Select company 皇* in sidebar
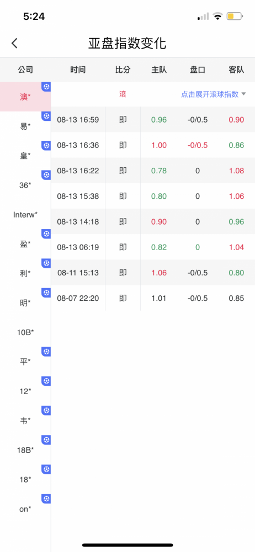Viewport: 255px width, 552px height. pos(25,156)
